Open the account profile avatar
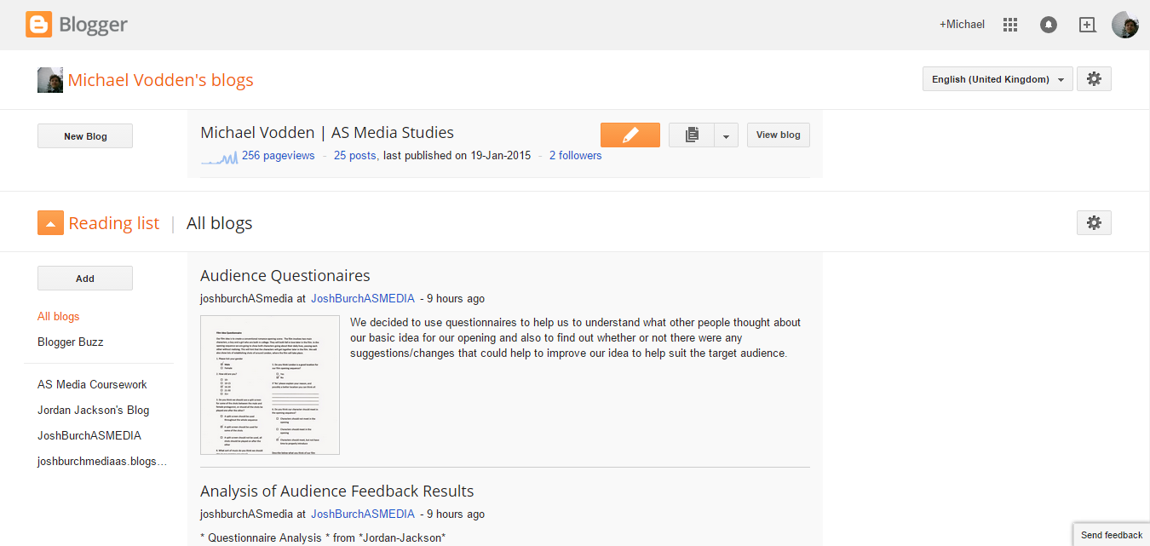Image resolution: width=1150 pixels, height=546 pixels. tap(1124, 25)
